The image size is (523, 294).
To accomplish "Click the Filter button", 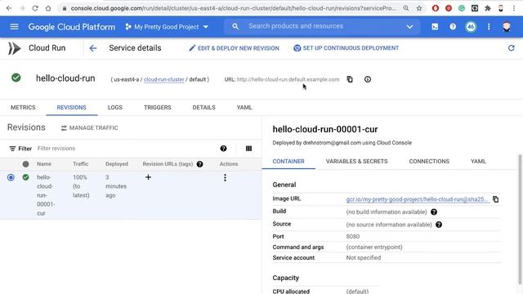I will point(20,149).
